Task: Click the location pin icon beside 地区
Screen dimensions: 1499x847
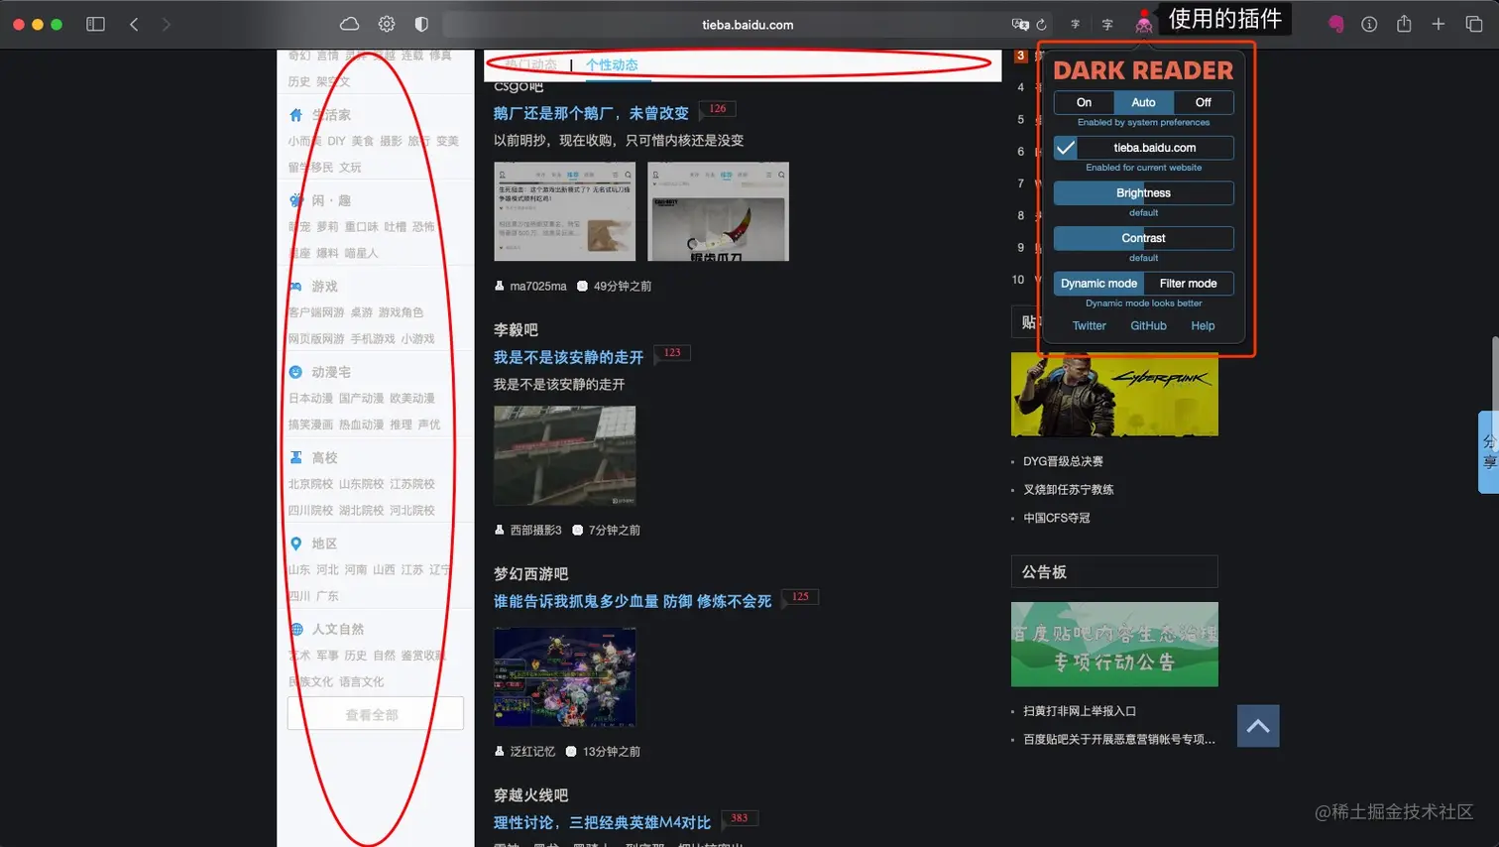Action: [x=295, y=544]
